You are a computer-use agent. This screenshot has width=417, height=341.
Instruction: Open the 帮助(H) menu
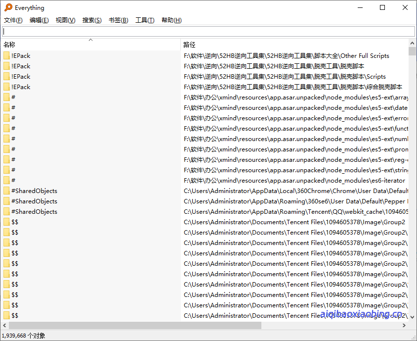point(171,20)
